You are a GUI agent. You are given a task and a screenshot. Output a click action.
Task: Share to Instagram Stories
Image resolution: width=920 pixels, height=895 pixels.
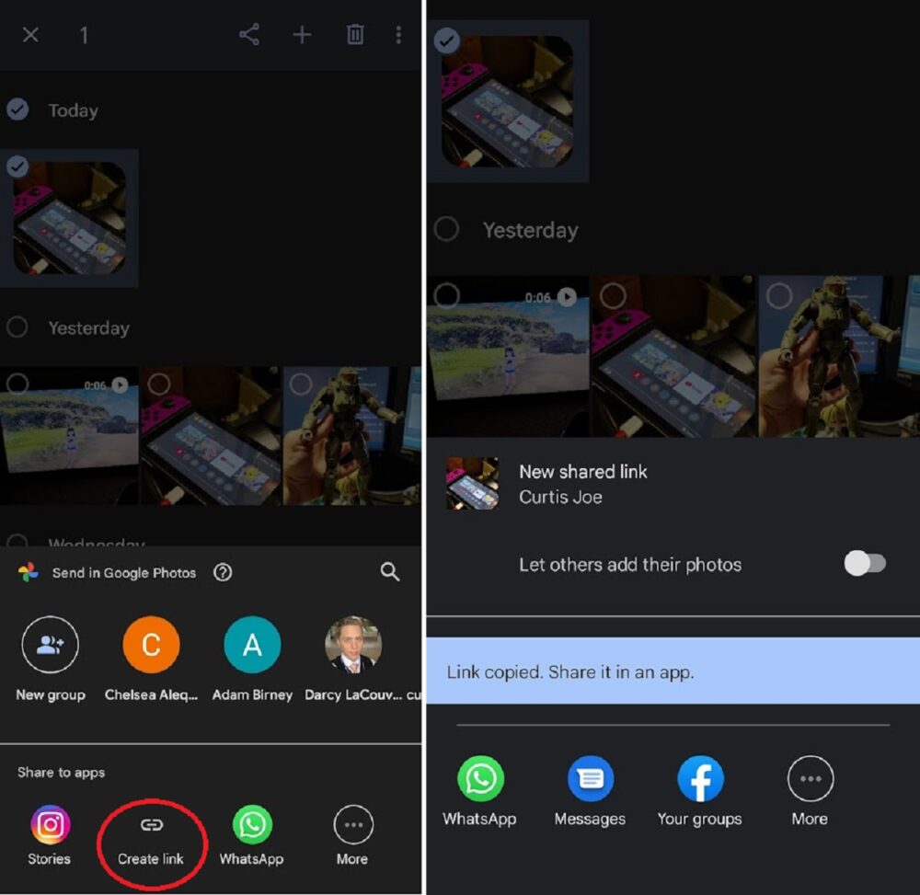pyautogui.click(x=50, y=824)
